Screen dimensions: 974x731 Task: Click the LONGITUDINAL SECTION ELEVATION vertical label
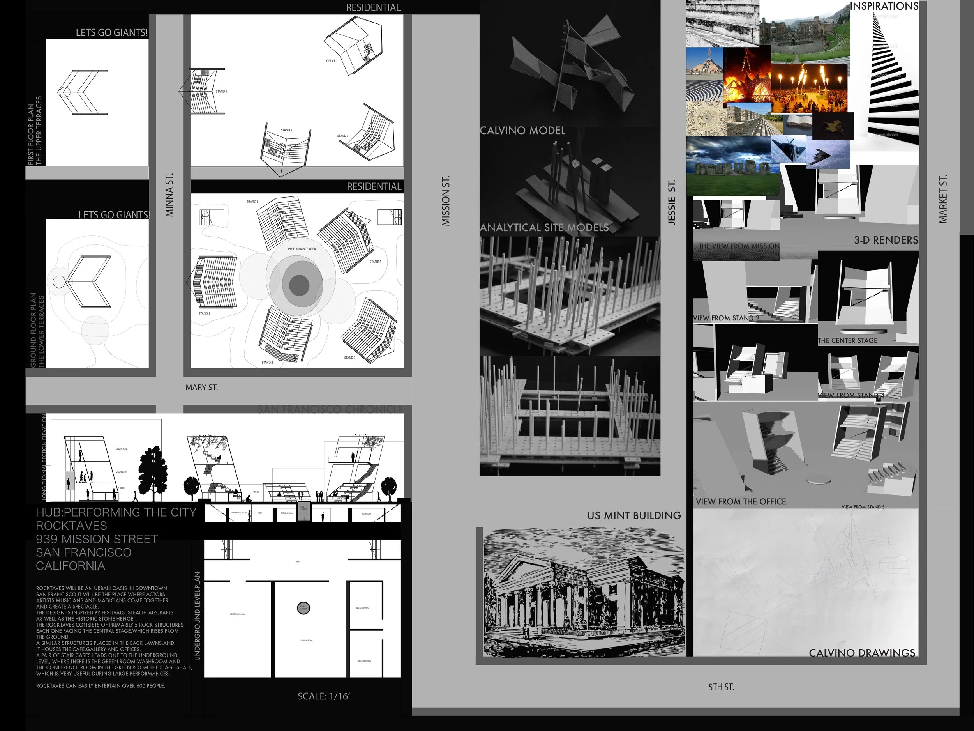coord(44,457)
